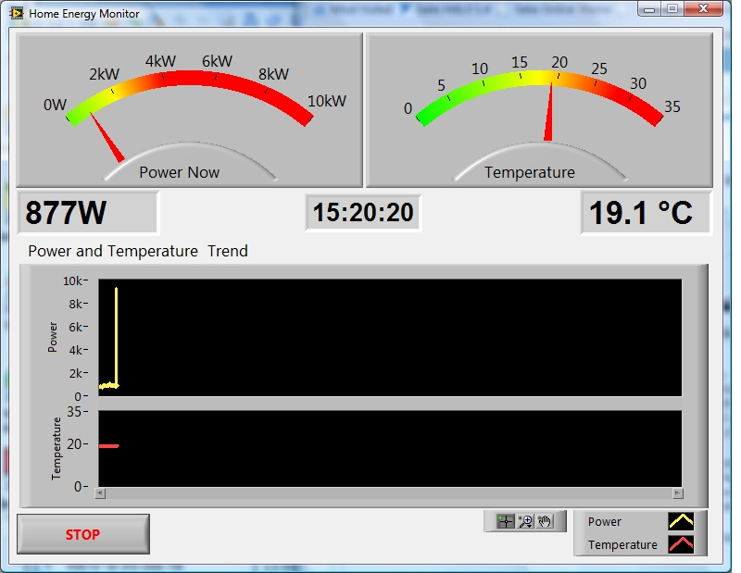Click the Temperature gauge label
The height and width of the screenshot is (573, 741).
click(529, 172)
